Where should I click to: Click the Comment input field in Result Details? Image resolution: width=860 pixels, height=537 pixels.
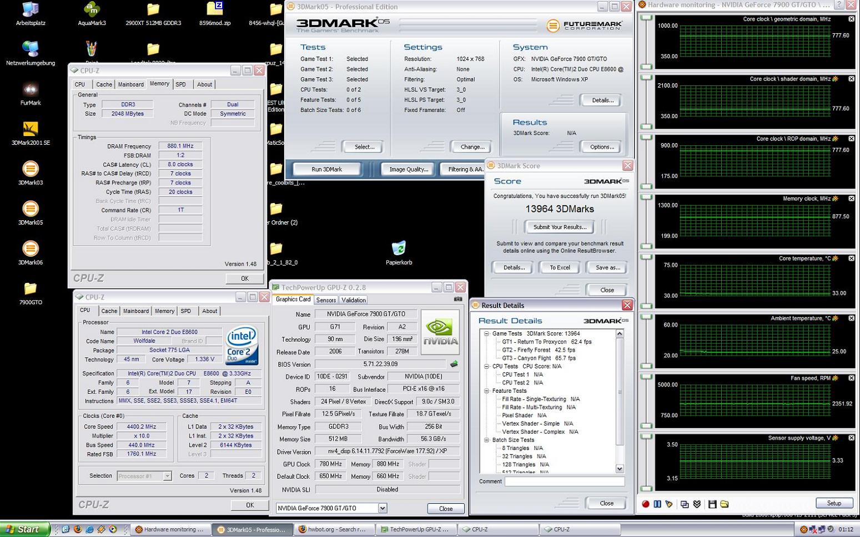pos(565,482)
